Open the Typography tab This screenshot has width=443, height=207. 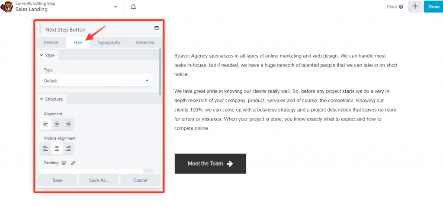point(109,42)
